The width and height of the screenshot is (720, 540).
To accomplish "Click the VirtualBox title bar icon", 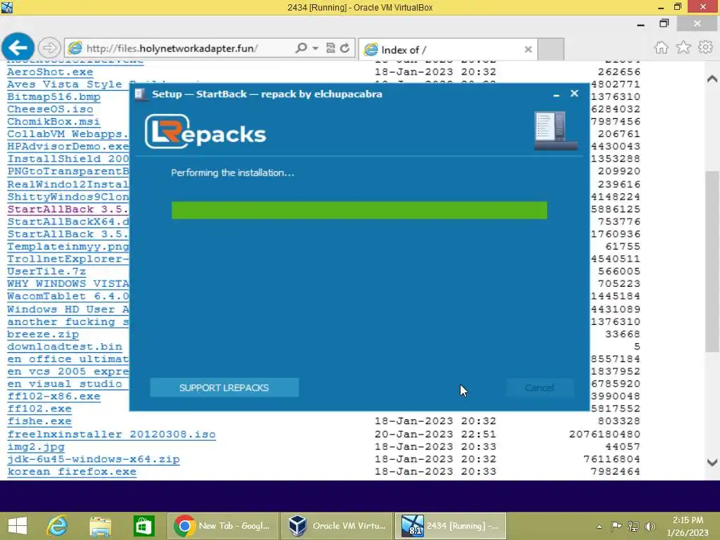I will coord(7,7).
